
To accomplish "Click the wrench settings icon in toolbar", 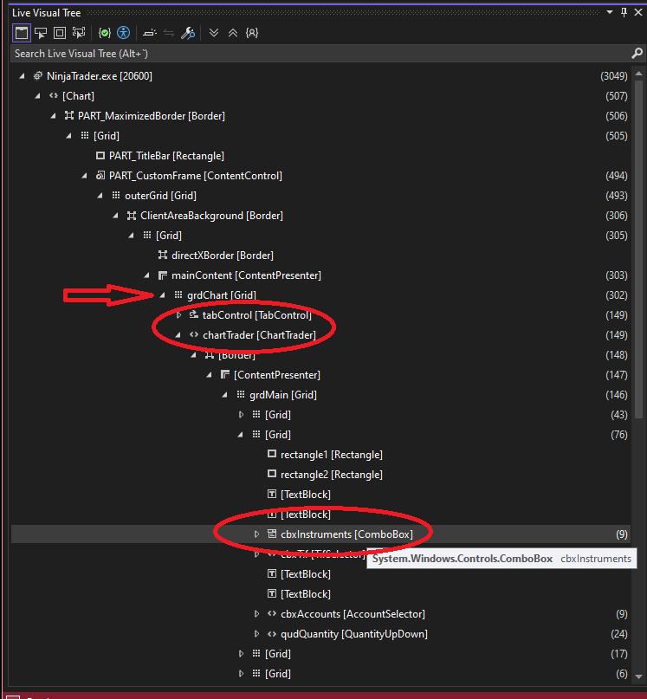I will [188, 33].
